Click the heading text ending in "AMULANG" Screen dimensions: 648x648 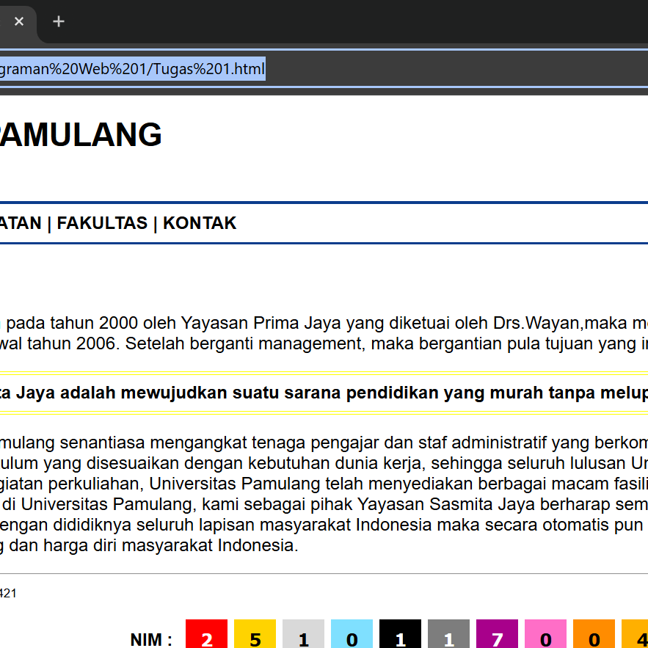81,135
